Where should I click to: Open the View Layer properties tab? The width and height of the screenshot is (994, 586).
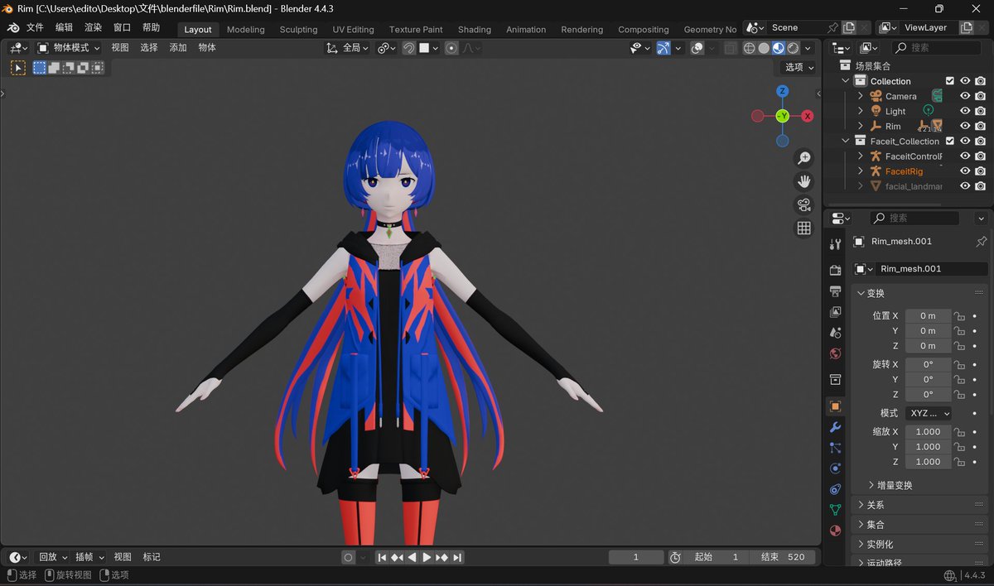click(835, 312)
